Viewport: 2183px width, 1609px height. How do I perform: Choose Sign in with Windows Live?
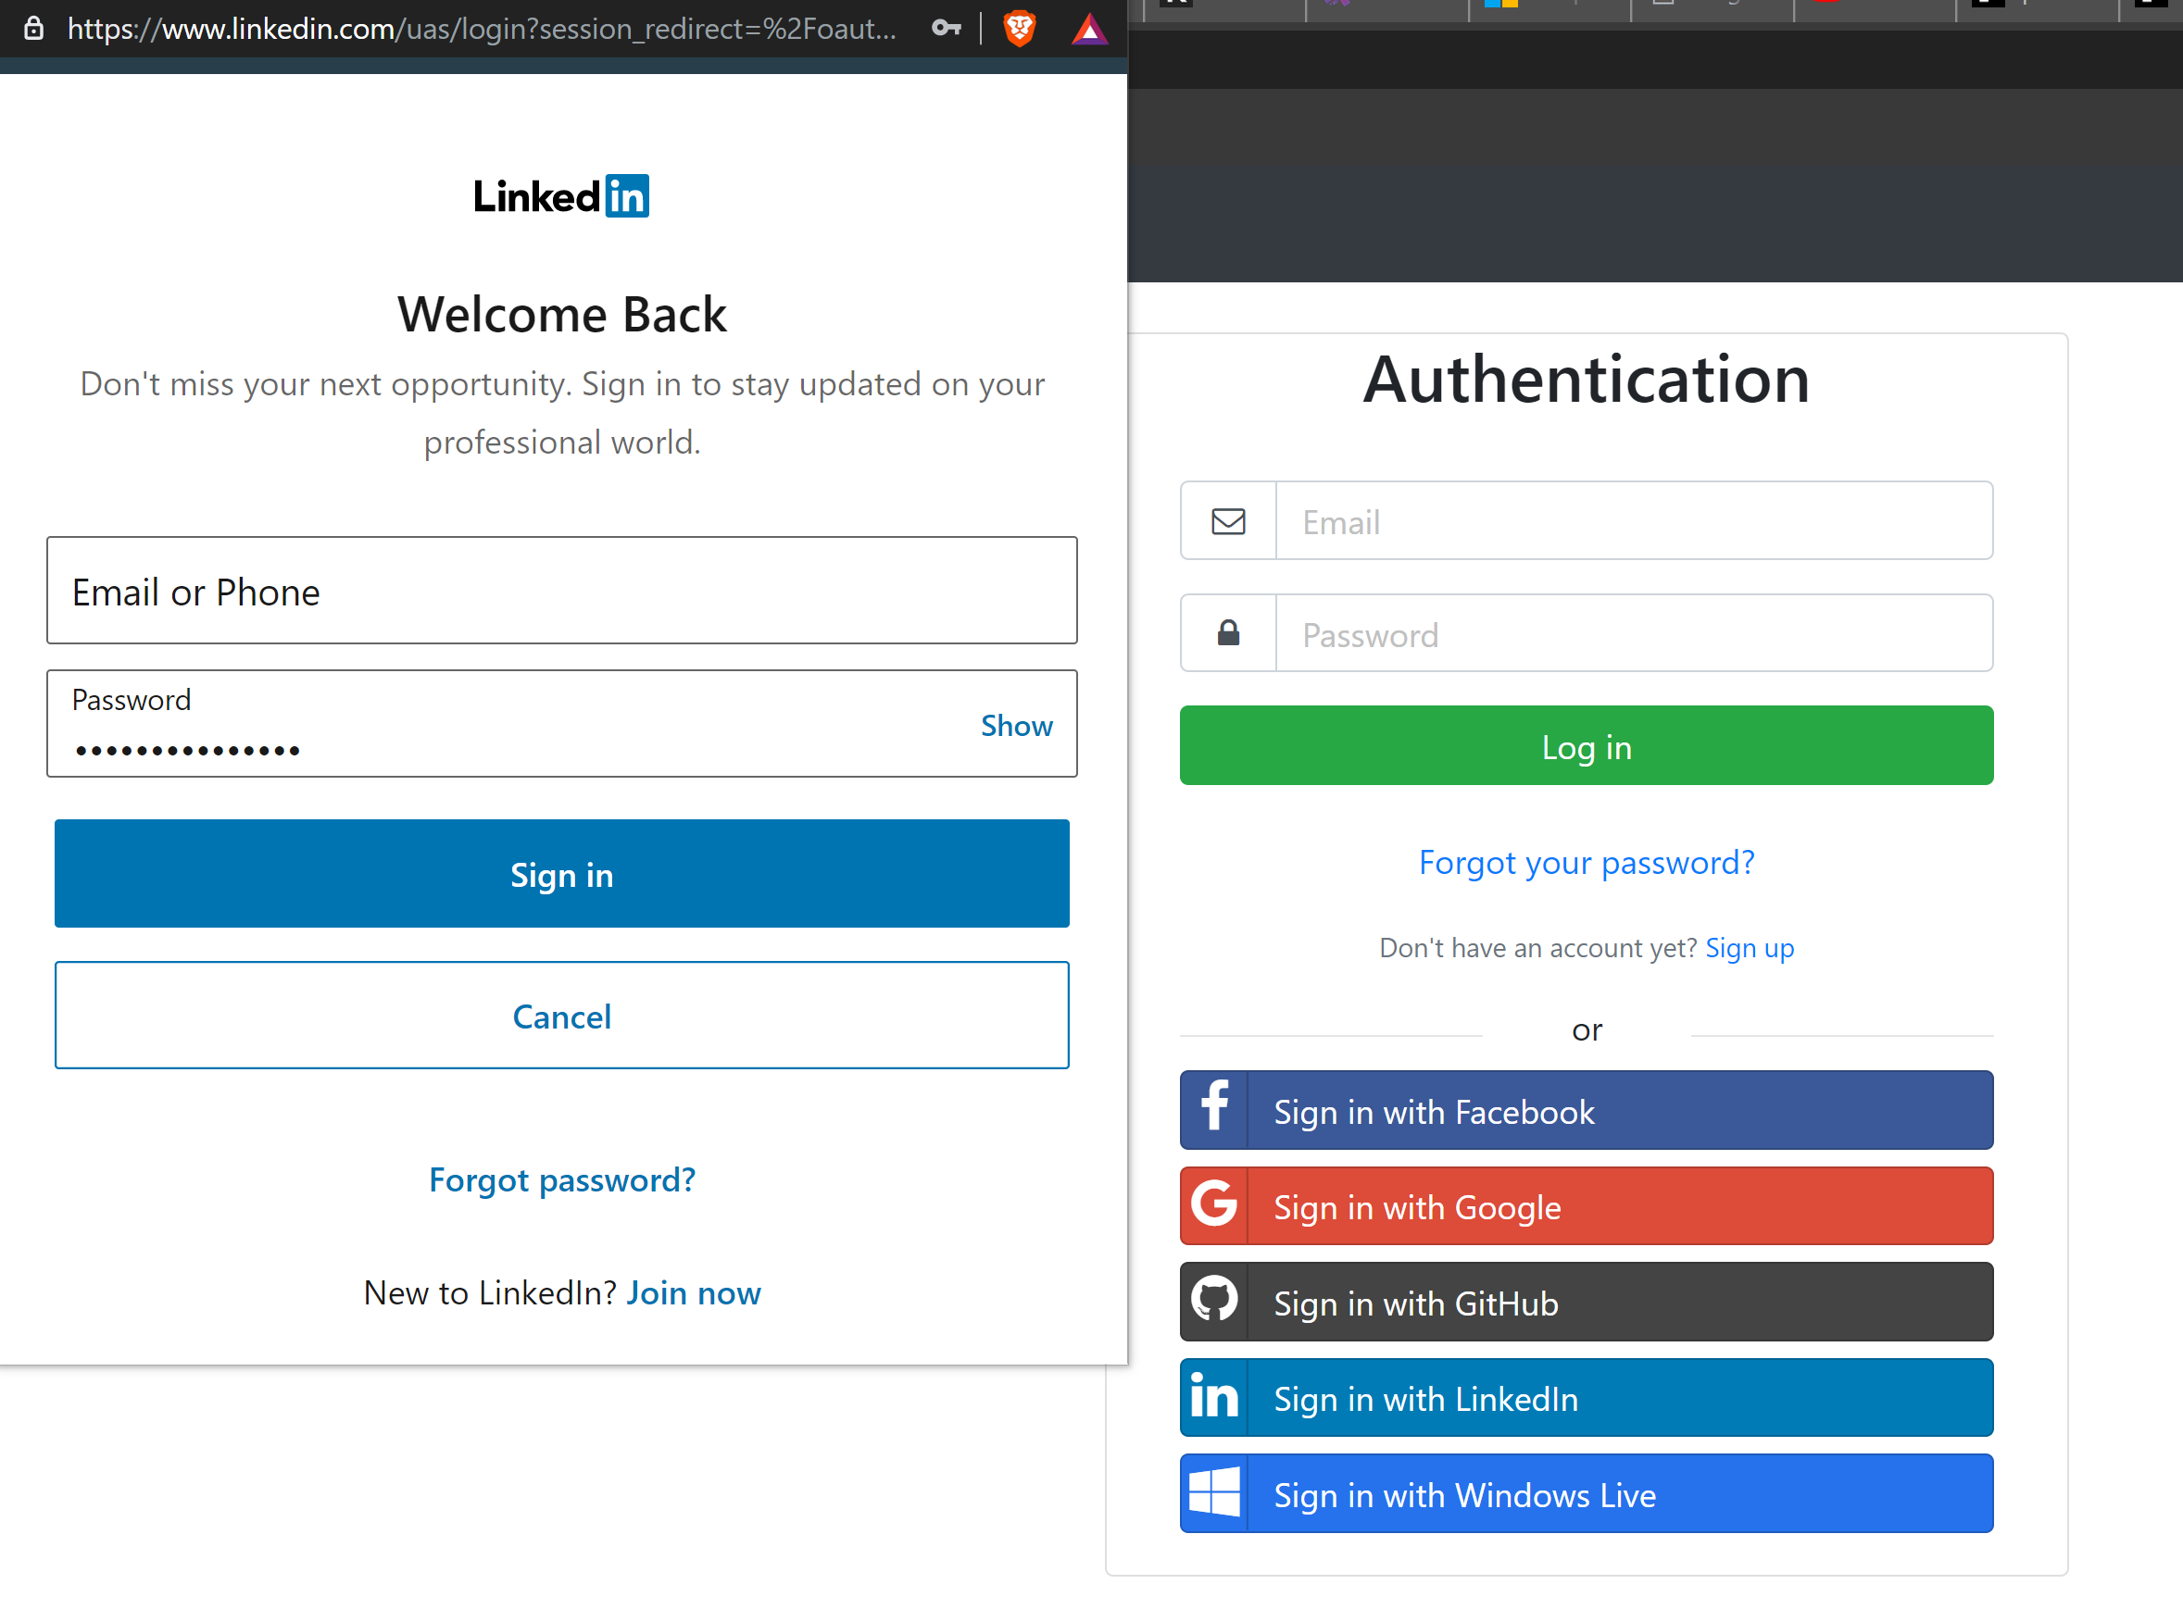pos(1586,1494)
